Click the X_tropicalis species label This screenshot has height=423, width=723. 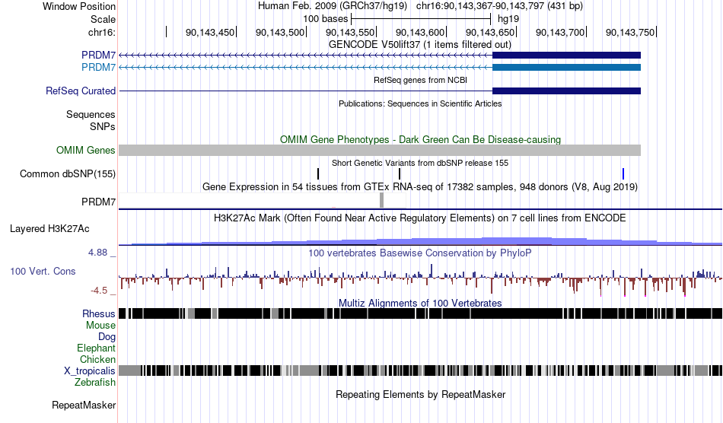90,371
